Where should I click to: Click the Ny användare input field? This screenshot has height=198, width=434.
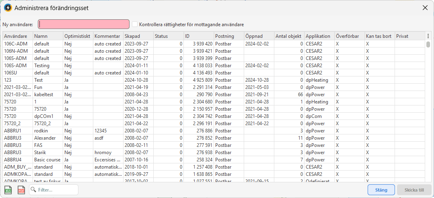[84, 25]
